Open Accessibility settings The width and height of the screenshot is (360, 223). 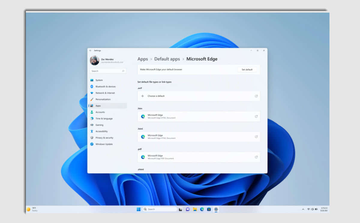point(108,131)
